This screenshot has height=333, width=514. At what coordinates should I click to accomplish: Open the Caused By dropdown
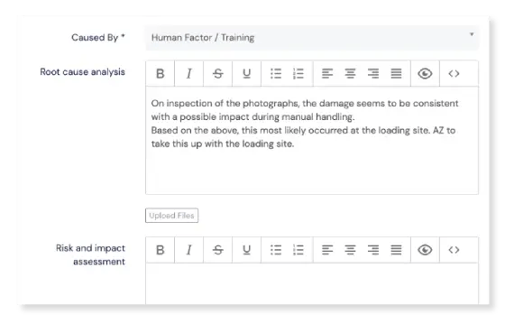[312, 38]
